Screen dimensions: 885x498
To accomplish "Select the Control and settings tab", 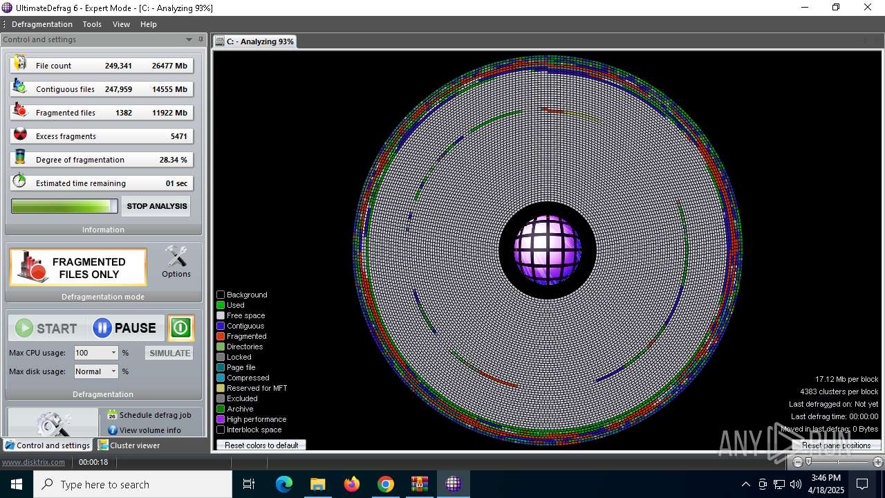I will [x=47, y=445].
